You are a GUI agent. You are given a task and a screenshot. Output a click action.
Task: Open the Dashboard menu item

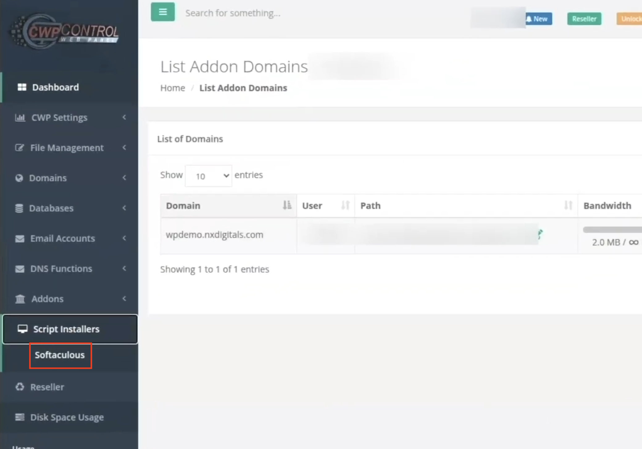click(69, 87)
